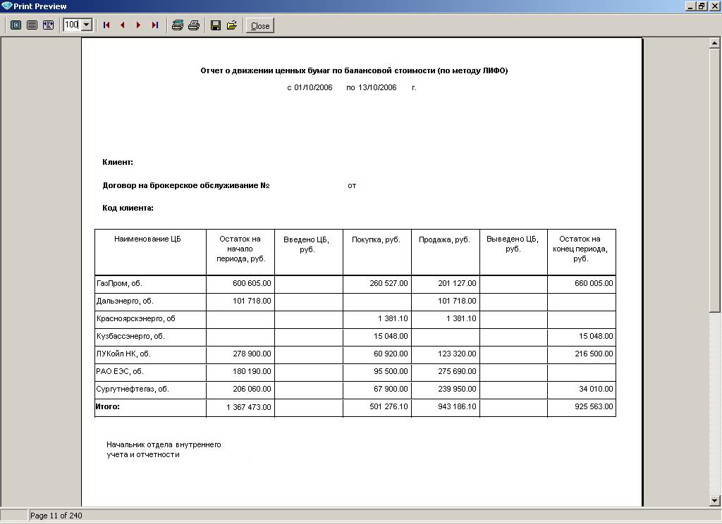The image size is (722, 524).
Task: Click the Договор на брокерское обслуживание label
Action: click(186, 185)
